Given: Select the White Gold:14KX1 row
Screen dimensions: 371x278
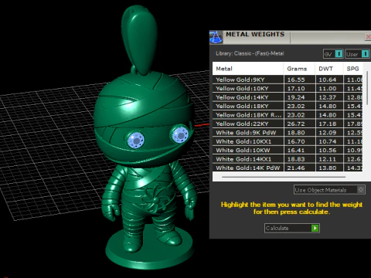Looking at the screenshot, I should [288, 159].
